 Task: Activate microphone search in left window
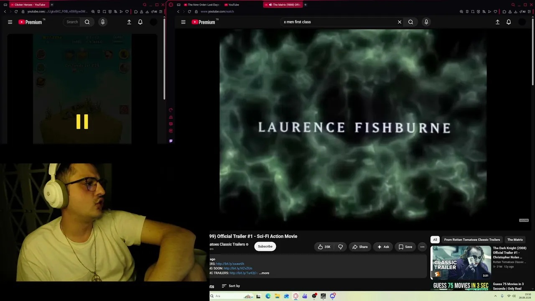103,22
